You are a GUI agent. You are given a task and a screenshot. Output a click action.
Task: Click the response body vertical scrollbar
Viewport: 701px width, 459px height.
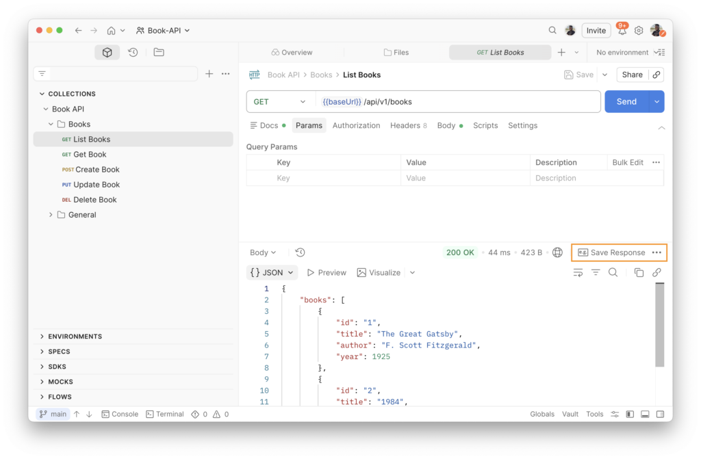[659, 324]
